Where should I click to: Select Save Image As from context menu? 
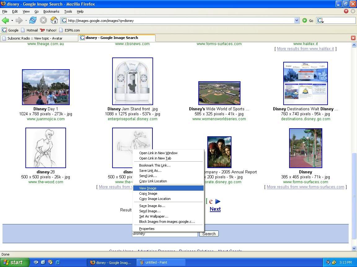point(168,206)
